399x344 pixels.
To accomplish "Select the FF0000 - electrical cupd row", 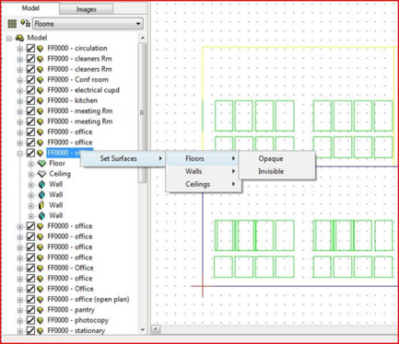I will [83, 90].
